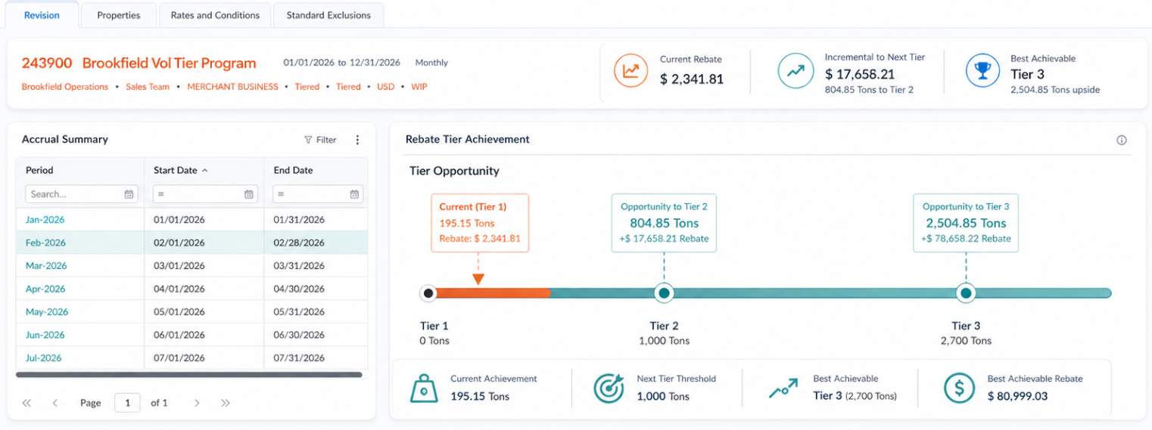Open the Standard Exclusions tab

click(x=328, y=15)
